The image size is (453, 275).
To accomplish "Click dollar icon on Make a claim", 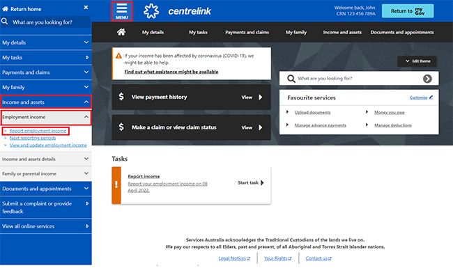I will [121, 127].
